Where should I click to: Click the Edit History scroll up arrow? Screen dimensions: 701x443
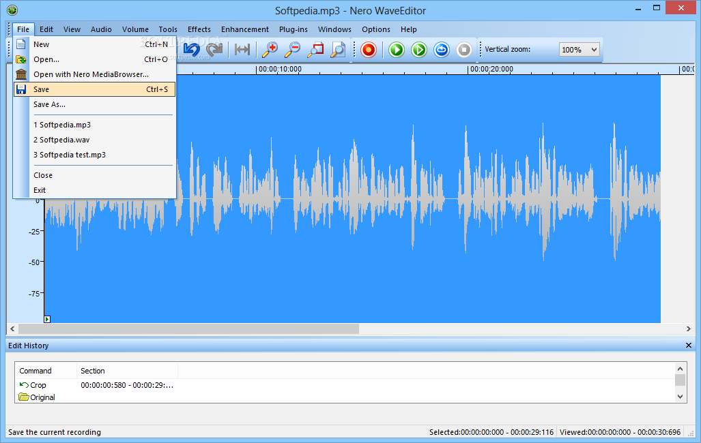click(x=680, y=369)
